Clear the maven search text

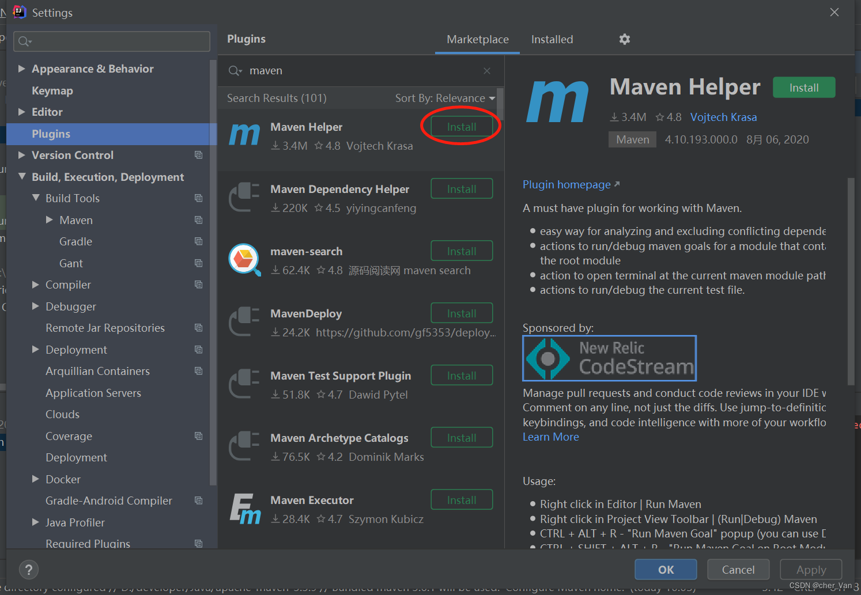[x=487, y=71]
